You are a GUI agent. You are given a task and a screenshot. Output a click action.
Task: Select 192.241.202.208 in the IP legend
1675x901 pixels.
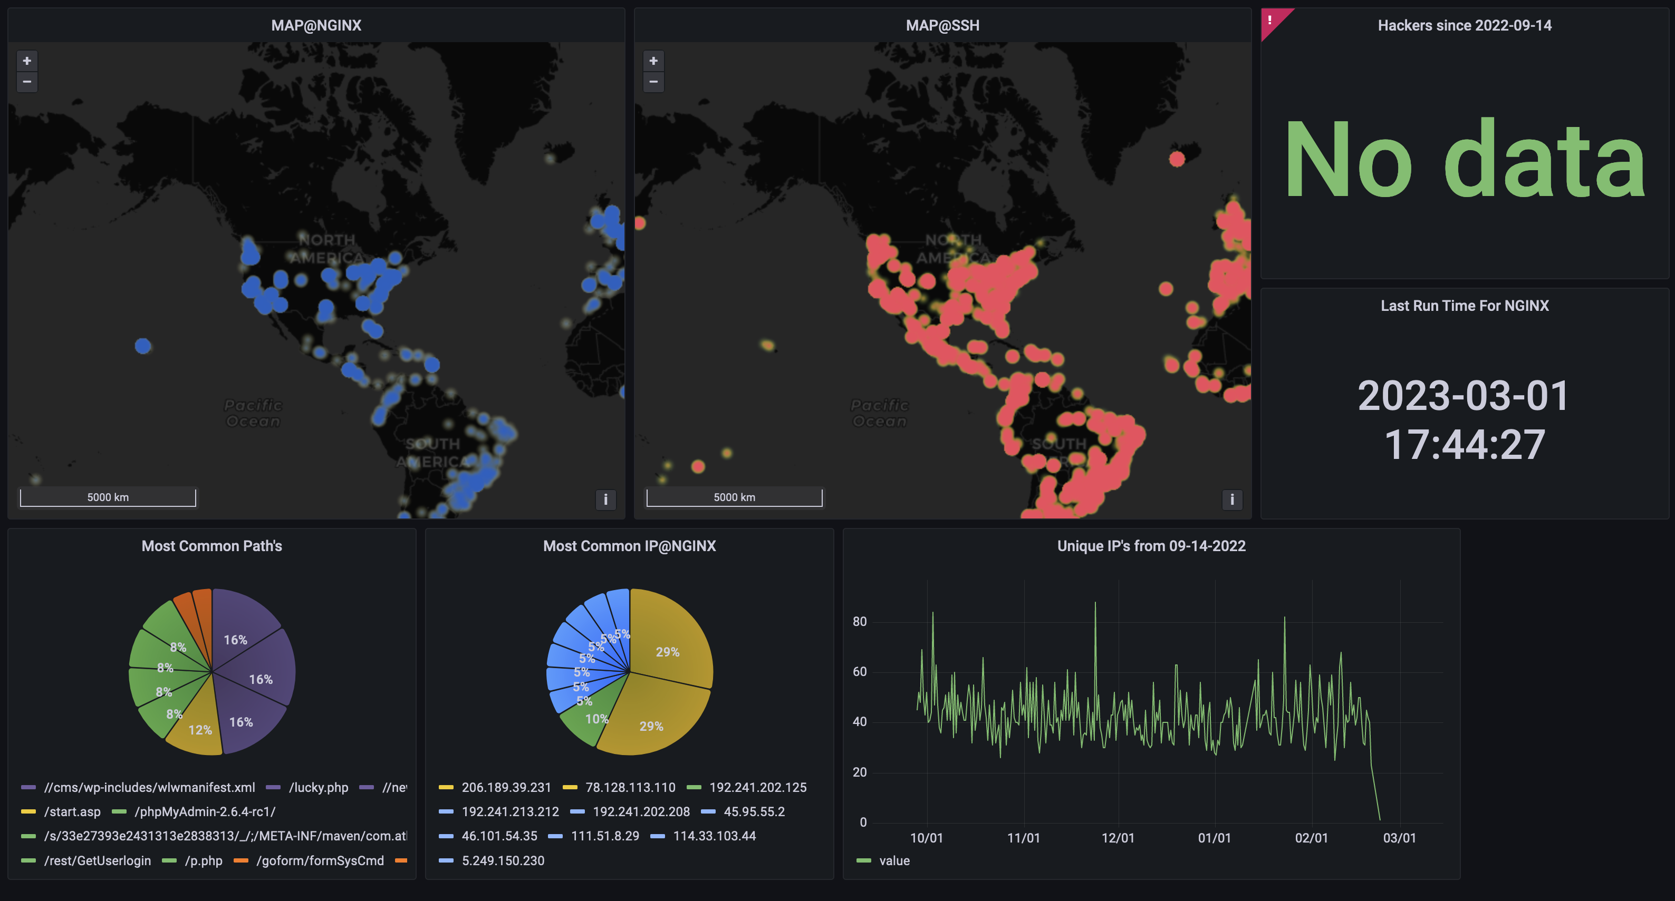coord(641,811)
